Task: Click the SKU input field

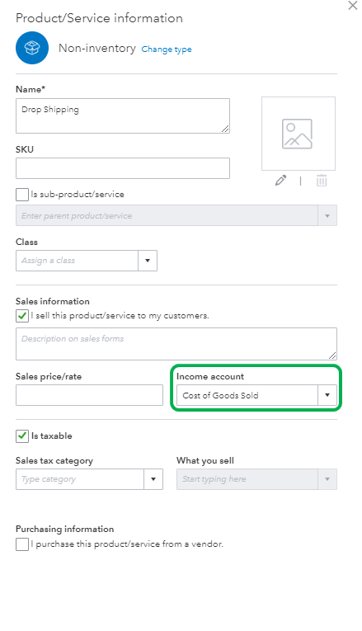Action: click(x=123, y=168)
